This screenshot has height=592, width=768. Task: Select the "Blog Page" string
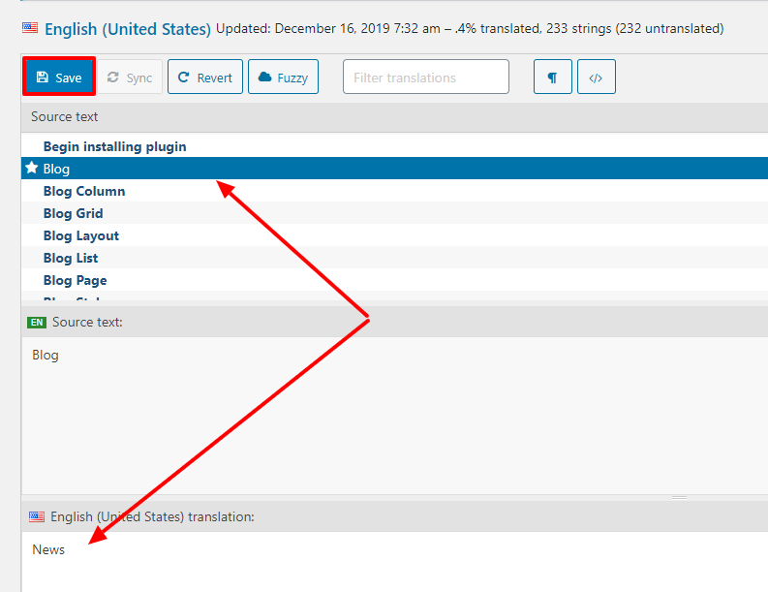[75, 280]
